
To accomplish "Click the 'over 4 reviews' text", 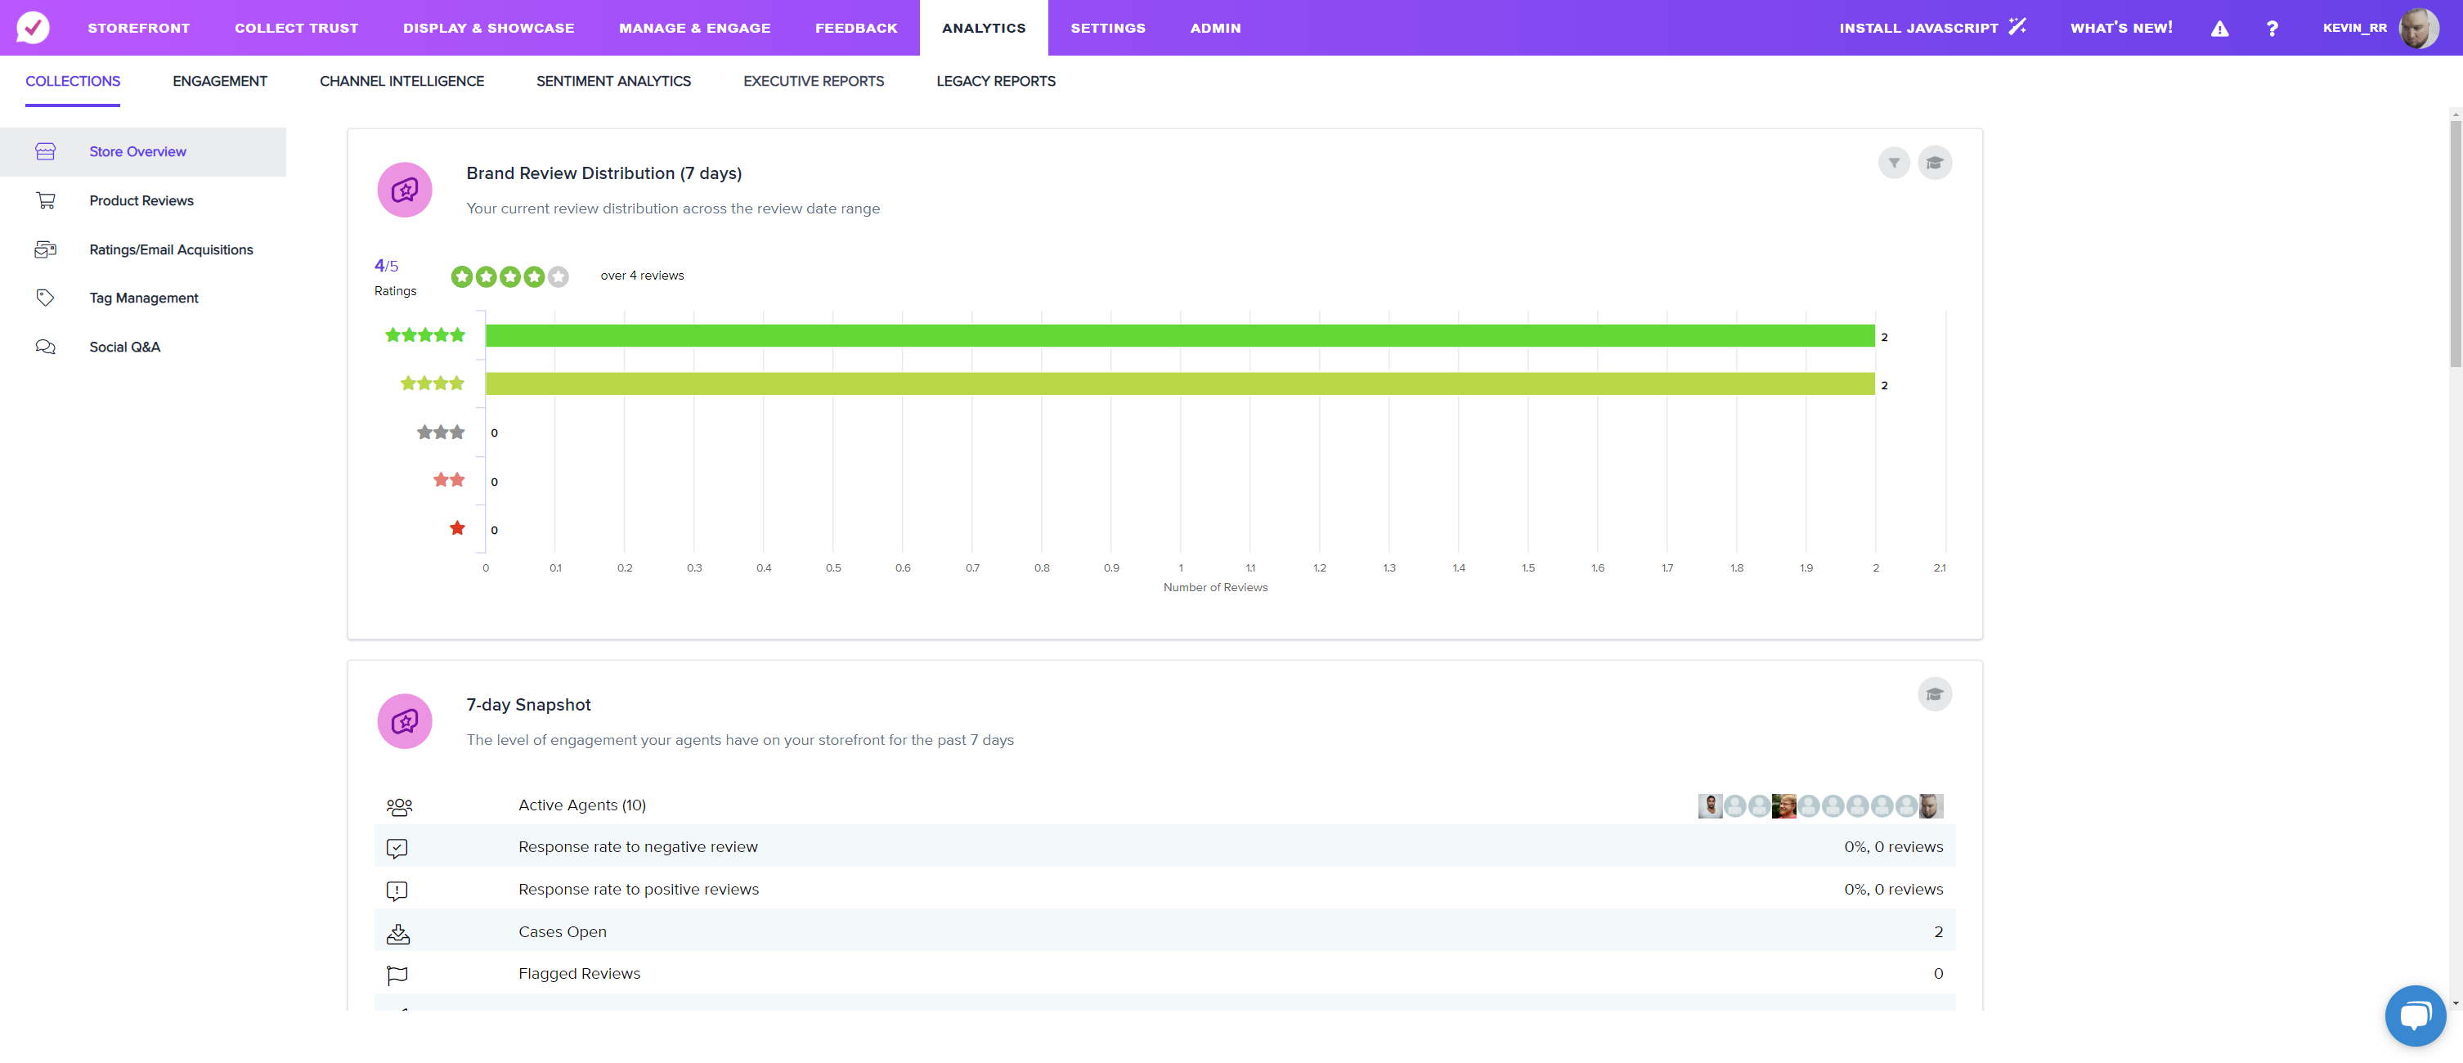I will click(x=642, y=276).
